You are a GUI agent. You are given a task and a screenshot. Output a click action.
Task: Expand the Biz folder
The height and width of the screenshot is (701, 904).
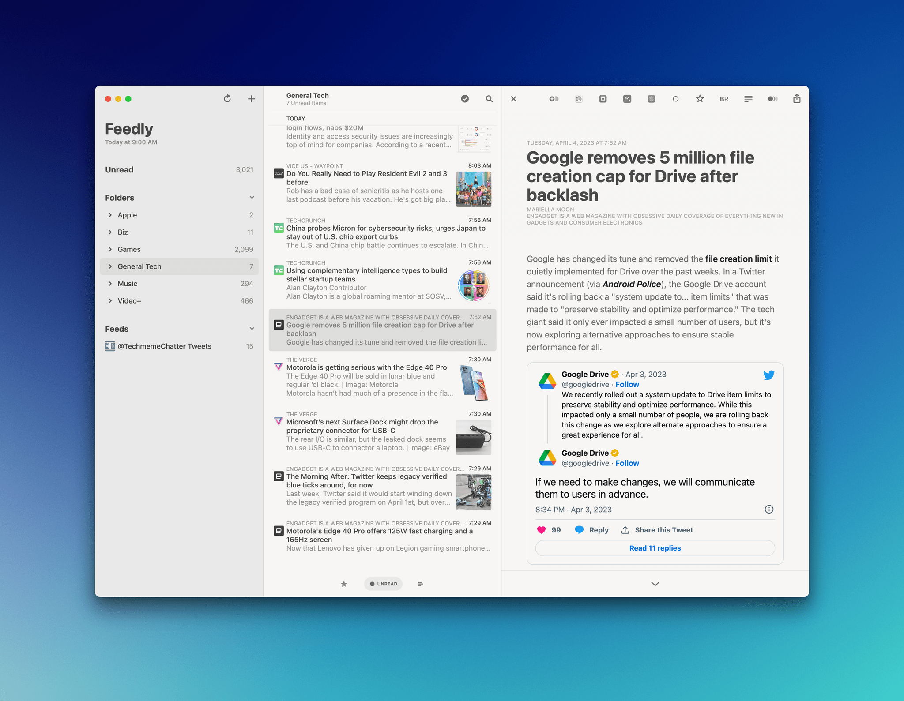[x=110, y=232]
